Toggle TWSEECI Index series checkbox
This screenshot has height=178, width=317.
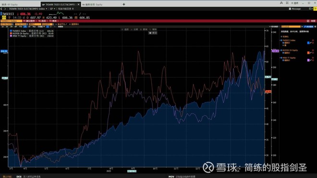281,40
